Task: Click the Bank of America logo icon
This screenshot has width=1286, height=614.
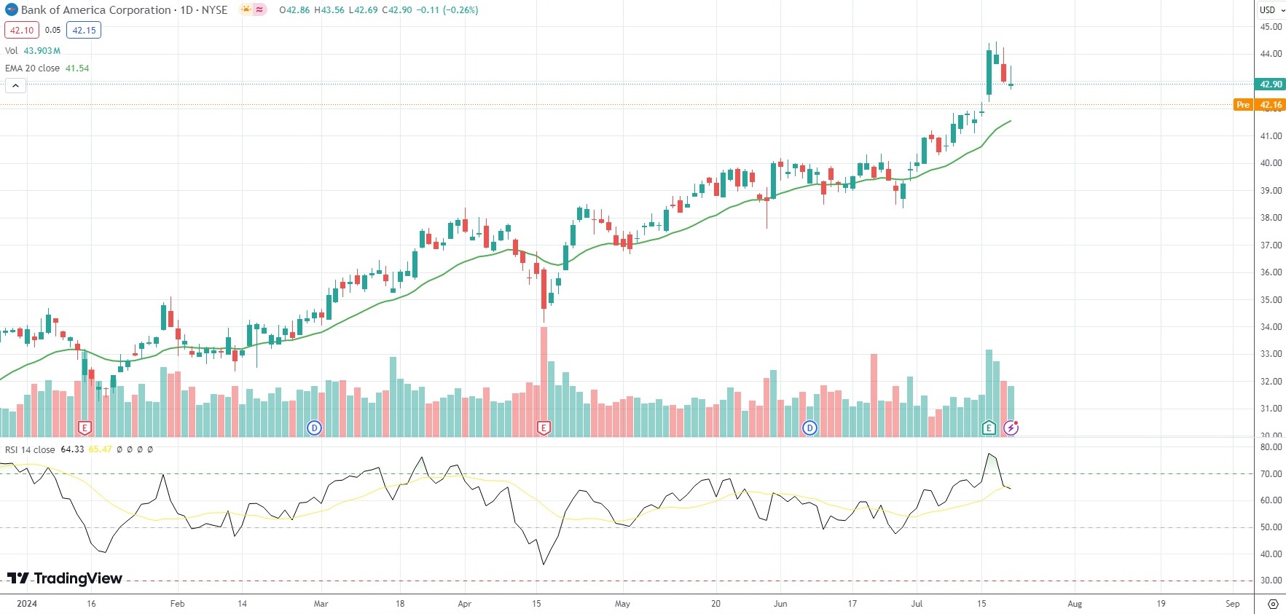Action: click(x=12, y=10)
